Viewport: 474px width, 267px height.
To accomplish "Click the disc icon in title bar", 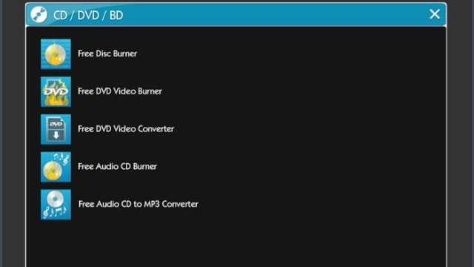I will [x=39, y=15].
